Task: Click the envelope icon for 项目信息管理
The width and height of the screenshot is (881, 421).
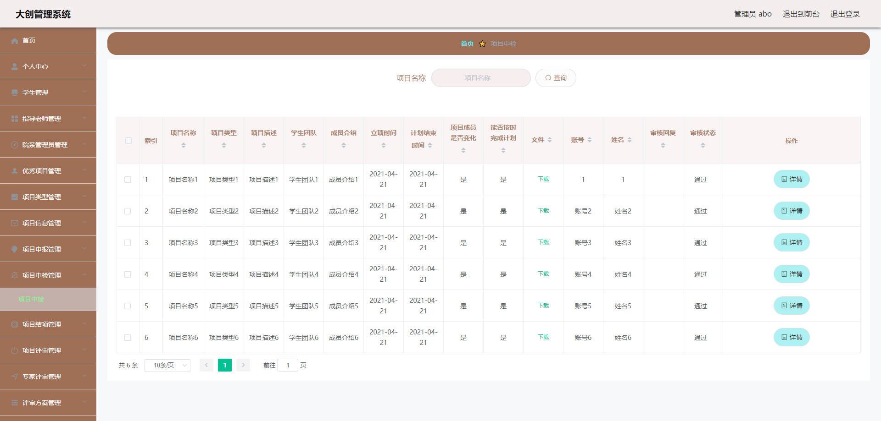Action: (x=15, y=224)
